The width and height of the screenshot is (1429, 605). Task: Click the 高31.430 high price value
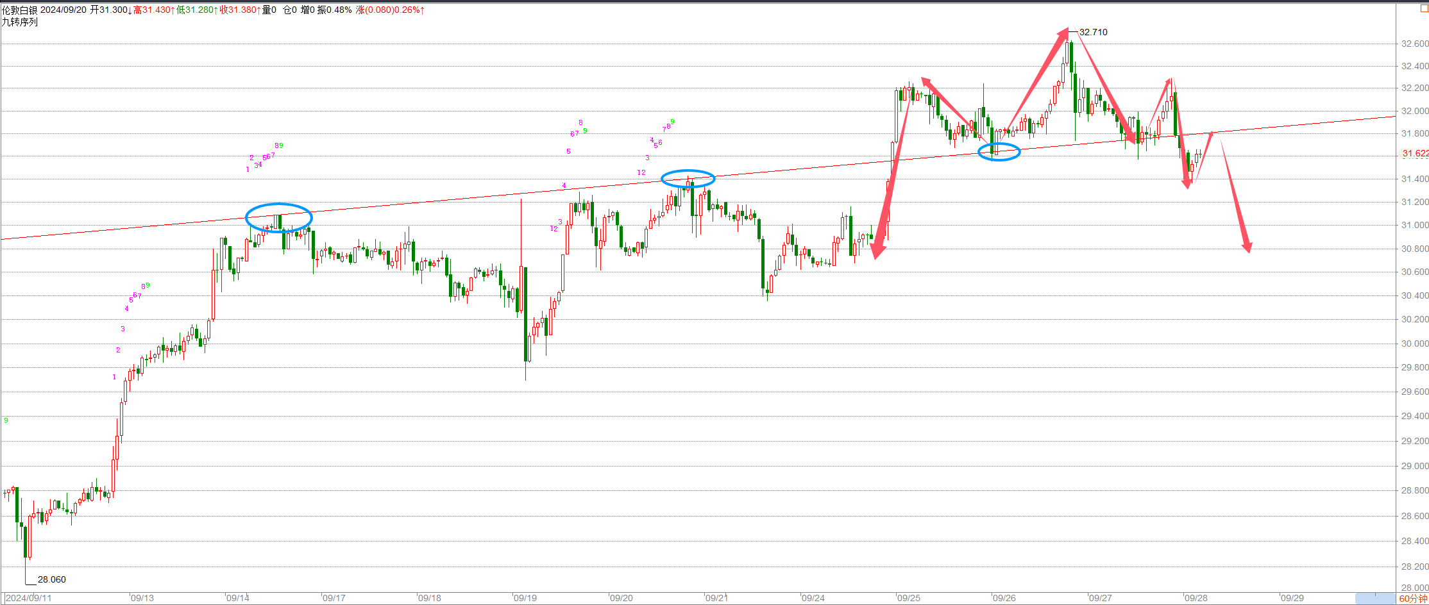coord(154,10)
